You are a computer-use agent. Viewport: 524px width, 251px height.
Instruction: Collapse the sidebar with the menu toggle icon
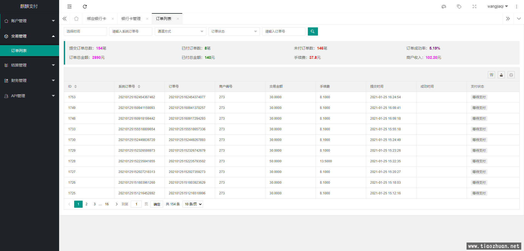(x=70, y=7)
